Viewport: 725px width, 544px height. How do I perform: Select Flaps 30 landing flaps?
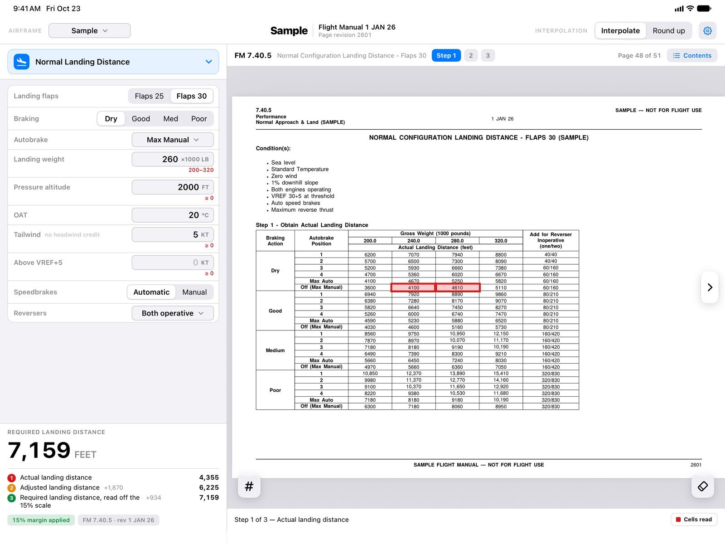(192, 96)
